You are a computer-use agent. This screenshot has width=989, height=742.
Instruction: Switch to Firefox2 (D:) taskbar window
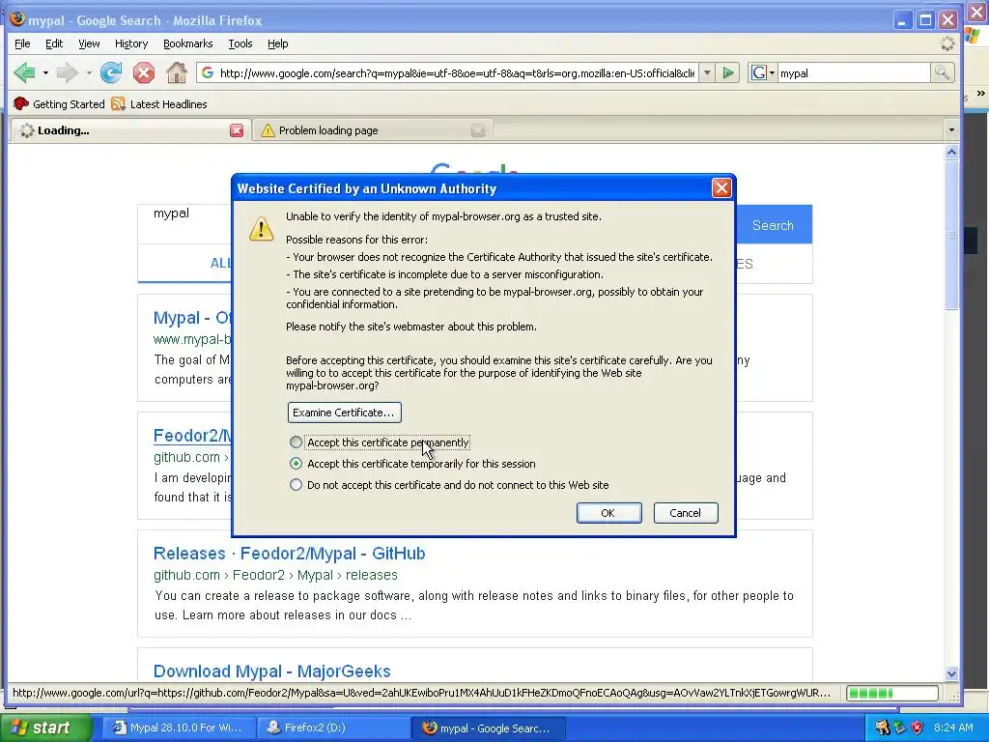point(333,728)
